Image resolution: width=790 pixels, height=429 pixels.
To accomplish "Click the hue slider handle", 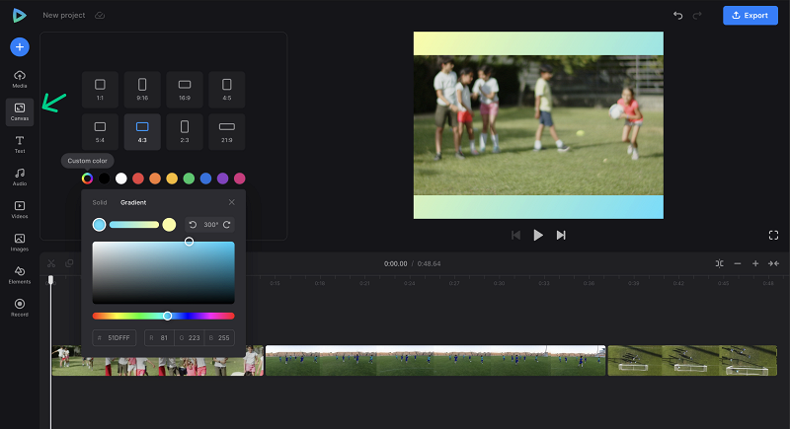I will [x=167, y=316].
